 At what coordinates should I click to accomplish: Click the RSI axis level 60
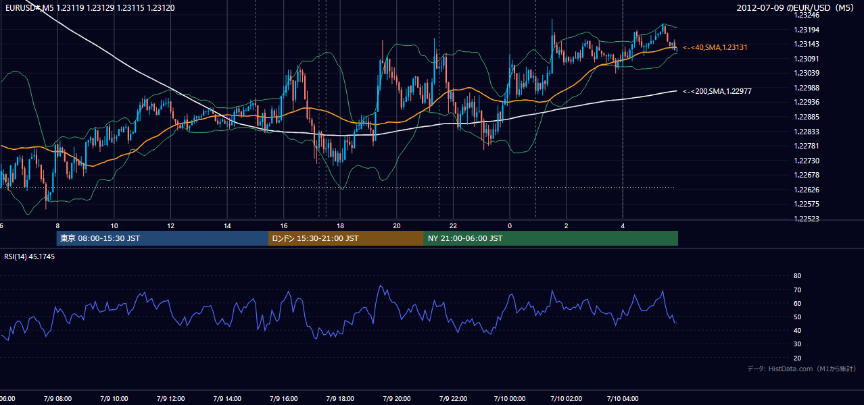[x=797, y=303]
